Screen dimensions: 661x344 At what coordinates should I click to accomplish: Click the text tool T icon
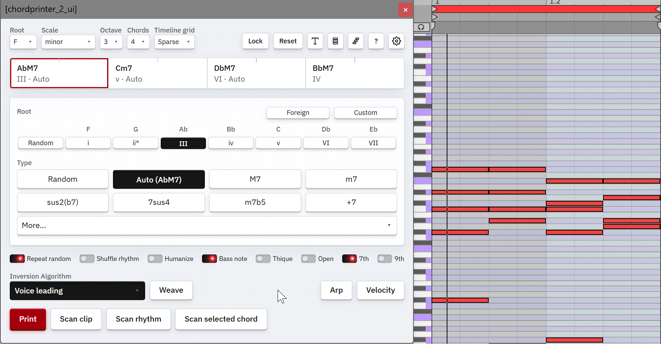tap(315, 41)
